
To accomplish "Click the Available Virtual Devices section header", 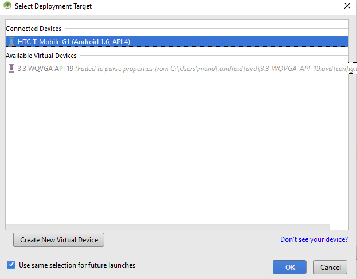I will click(41, 56).
